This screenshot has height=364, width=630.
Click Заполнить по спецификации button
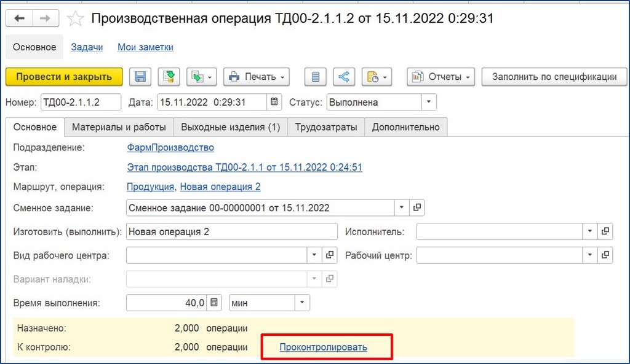pyautogui.click(x=554, y=77)
